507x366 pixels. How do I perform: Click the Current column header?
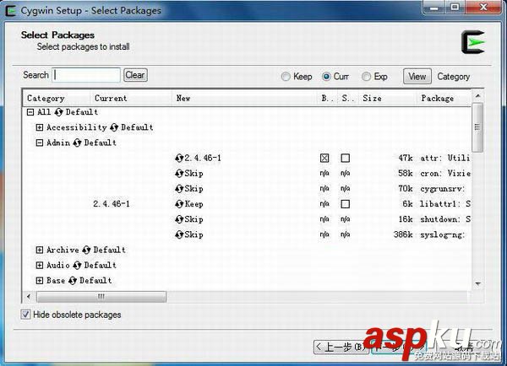131,98
